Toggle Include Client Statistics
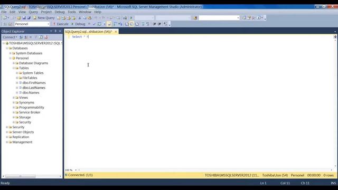The image size is (338, 190). click(x=120, y=24)
